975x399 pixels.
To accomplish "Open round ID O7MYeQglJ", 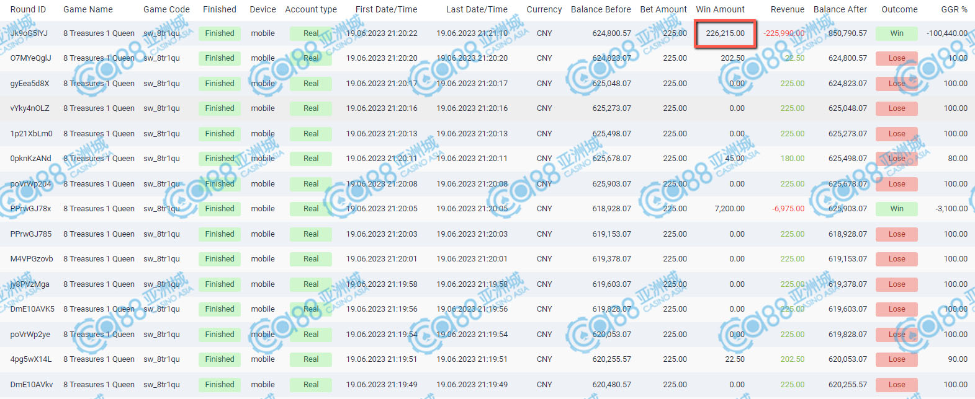I will [x=30, y=58].
